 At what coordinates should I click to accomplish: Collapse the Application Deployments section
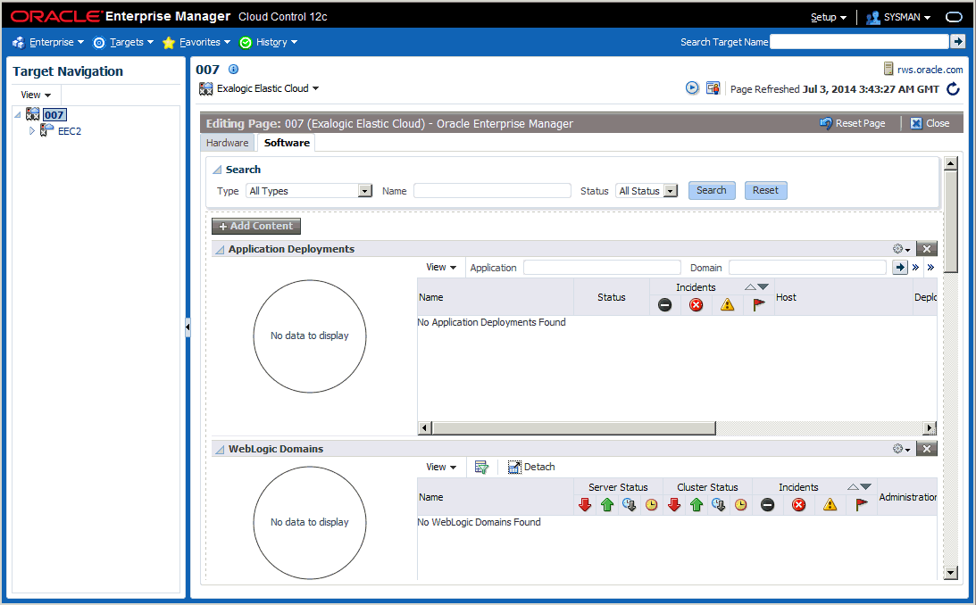coord(220,249)
